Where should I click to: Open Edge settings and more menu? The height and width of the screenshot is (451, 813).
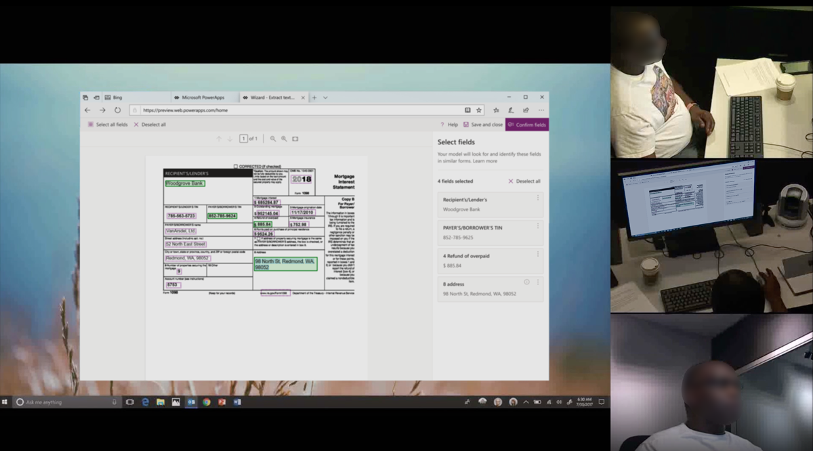(x=541, y=110)
